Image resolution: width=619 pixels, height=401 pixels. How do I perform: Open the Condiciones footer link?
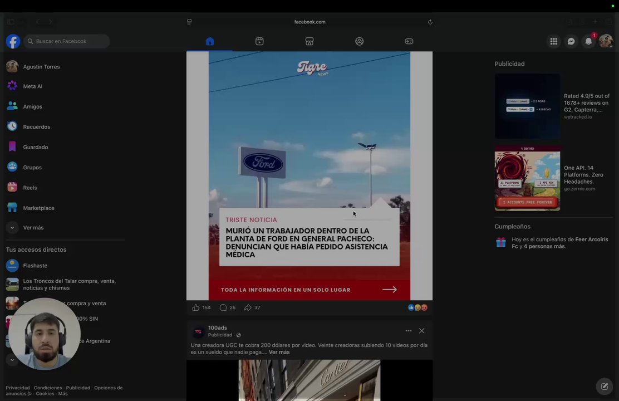point(48,388)
